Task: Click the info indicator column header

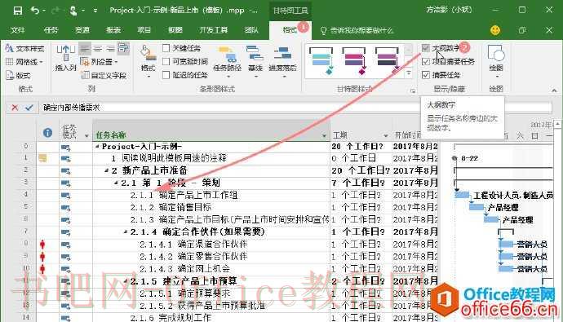Action: [x=47, y=133]
